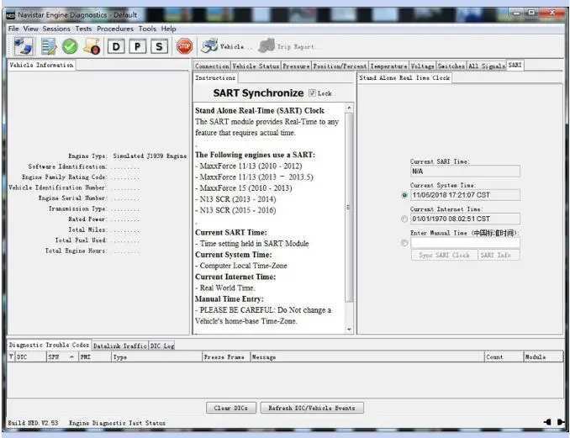Switch to the Switches tab
The width and height of the screenshot is (570, 438).
point(451,66)
